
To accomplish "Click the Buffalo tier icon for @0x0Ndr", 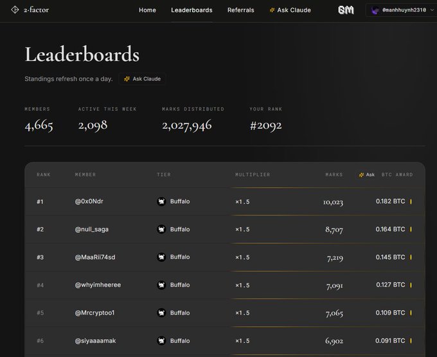I will coord(161,201).
